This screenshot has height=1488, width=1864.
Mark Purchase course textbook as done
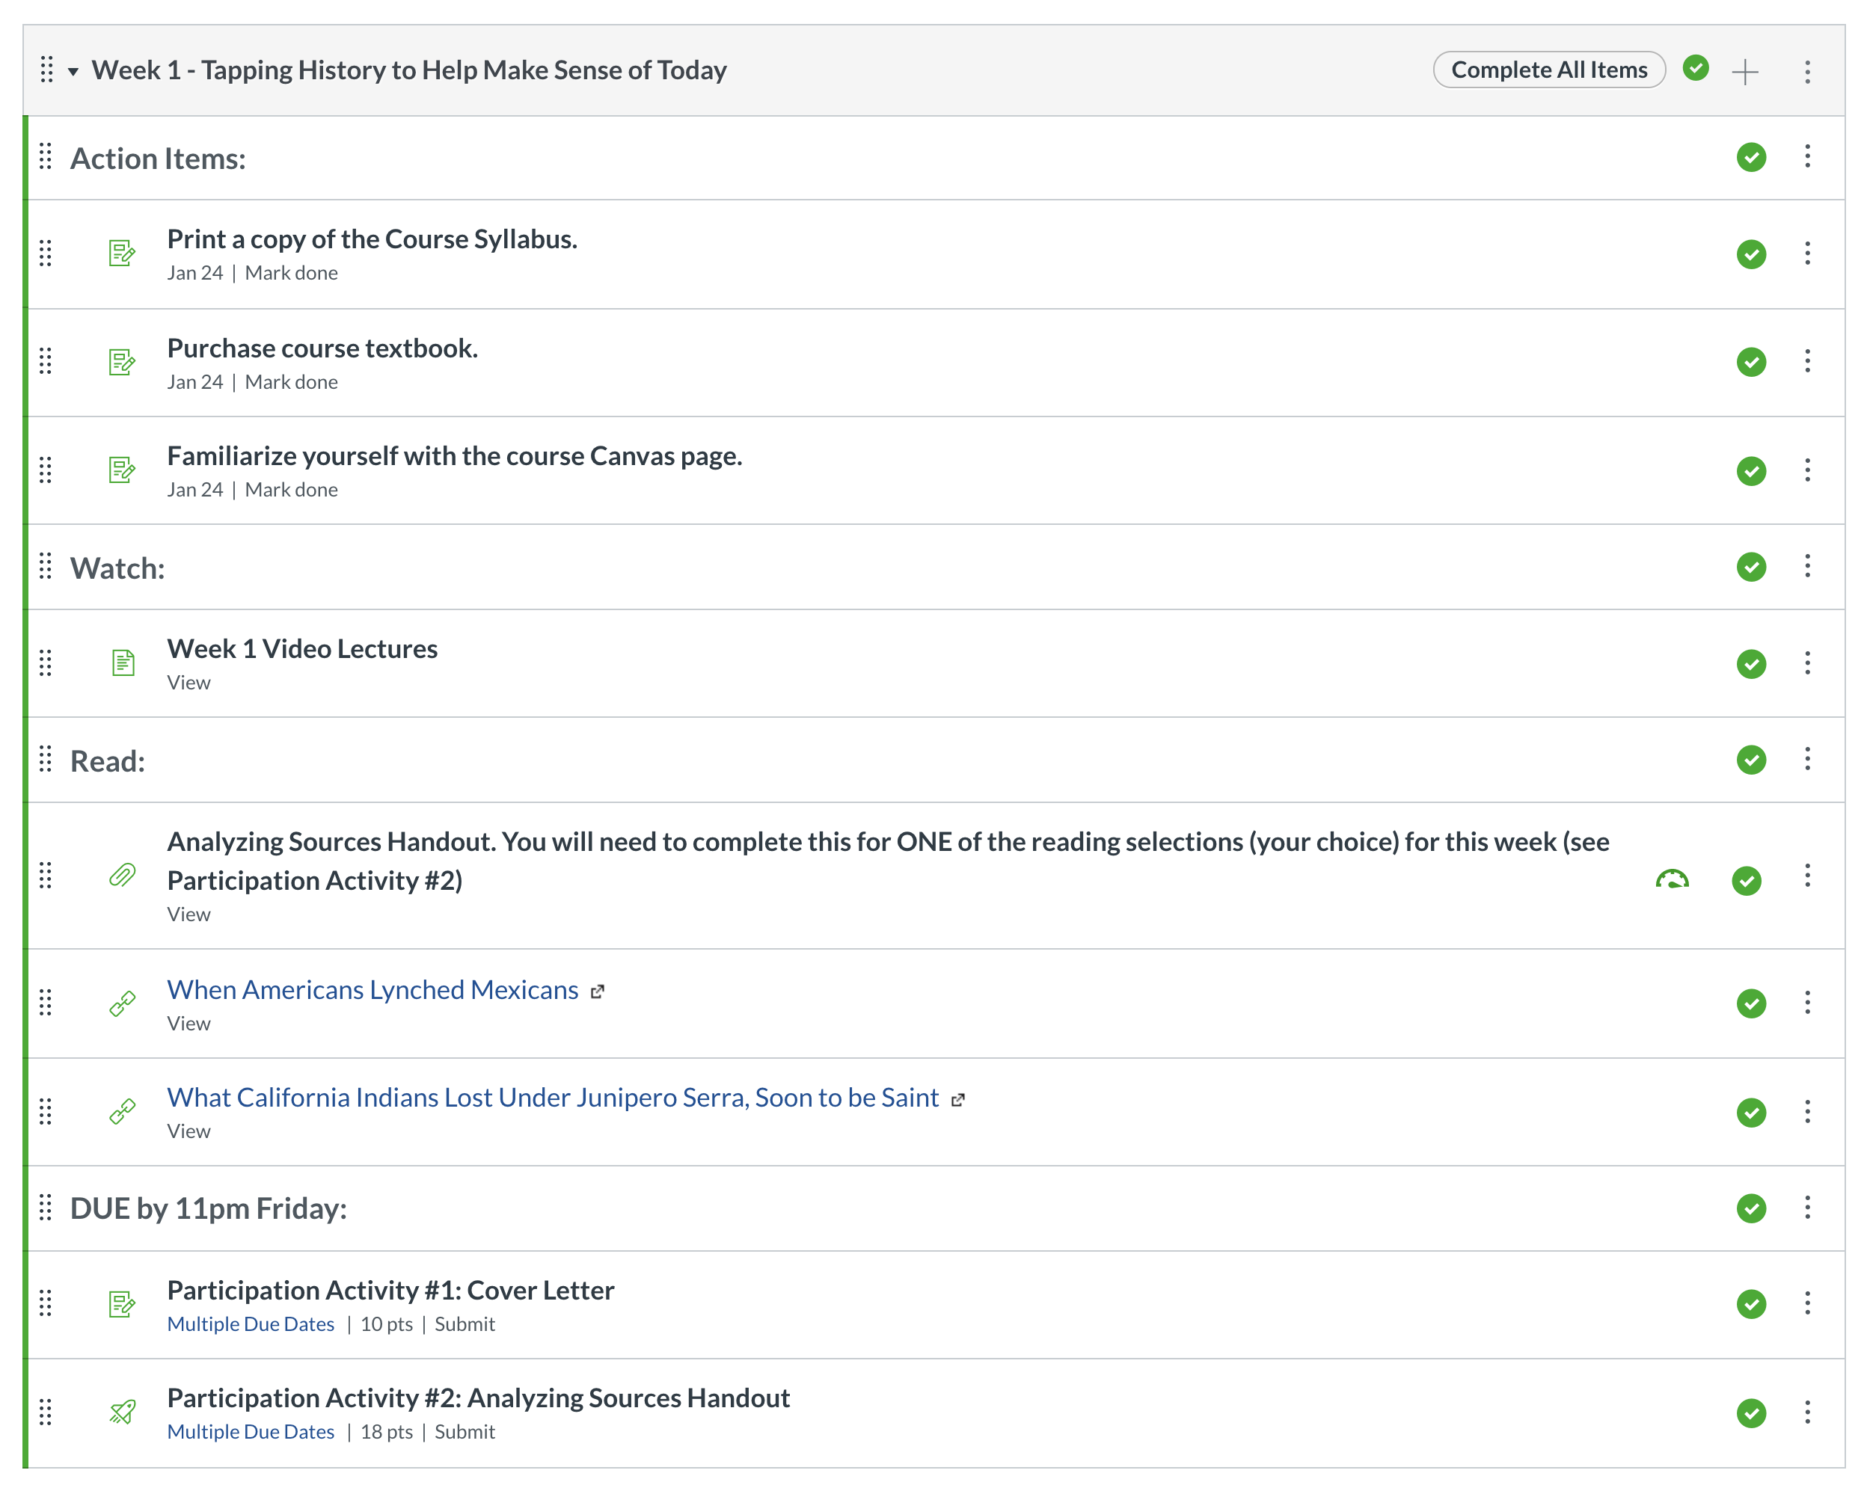[x=292, y=381]
